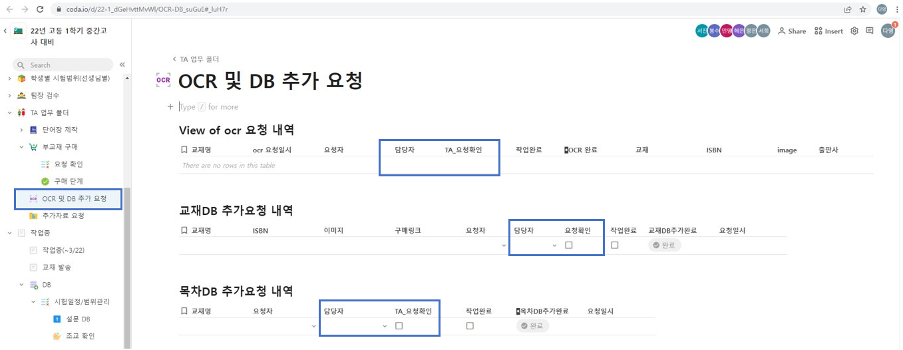Open the comments panel icon
The width and height of the screenshot is (903, 350).
pyautogui.click(x=869, y=31)
